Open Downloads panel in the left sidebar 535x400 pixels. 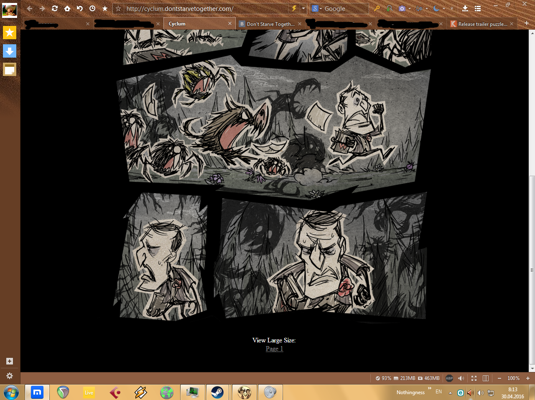[x=10, y=51]
